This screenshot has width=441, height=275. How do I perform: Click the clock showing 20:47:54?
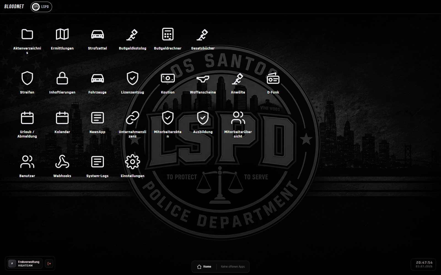click(424, 263)
